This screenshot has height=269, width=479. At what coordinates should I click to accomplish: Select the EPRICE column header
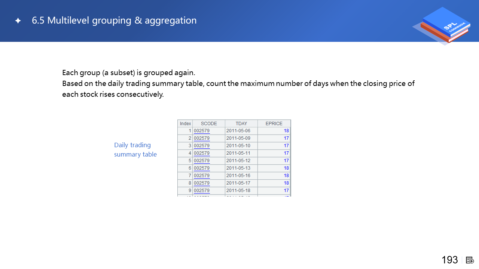(274, 124)
